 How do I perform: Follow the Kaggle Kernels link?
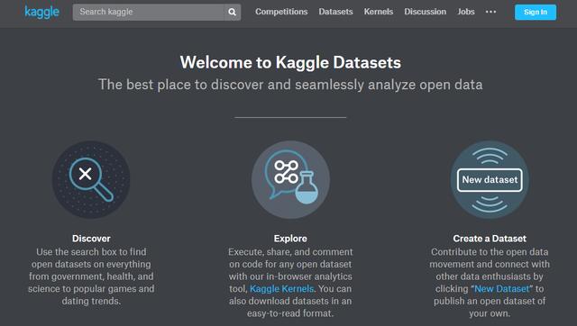(x=282, y=288)
